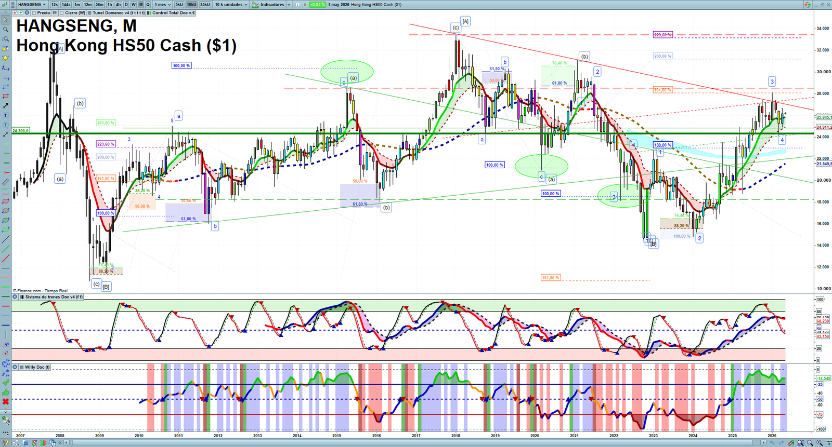The height and width of the screenshot is (447, 832).
Task: Select the green diagonal line tool
Action: pyautogui.click(x=6, y=249)
